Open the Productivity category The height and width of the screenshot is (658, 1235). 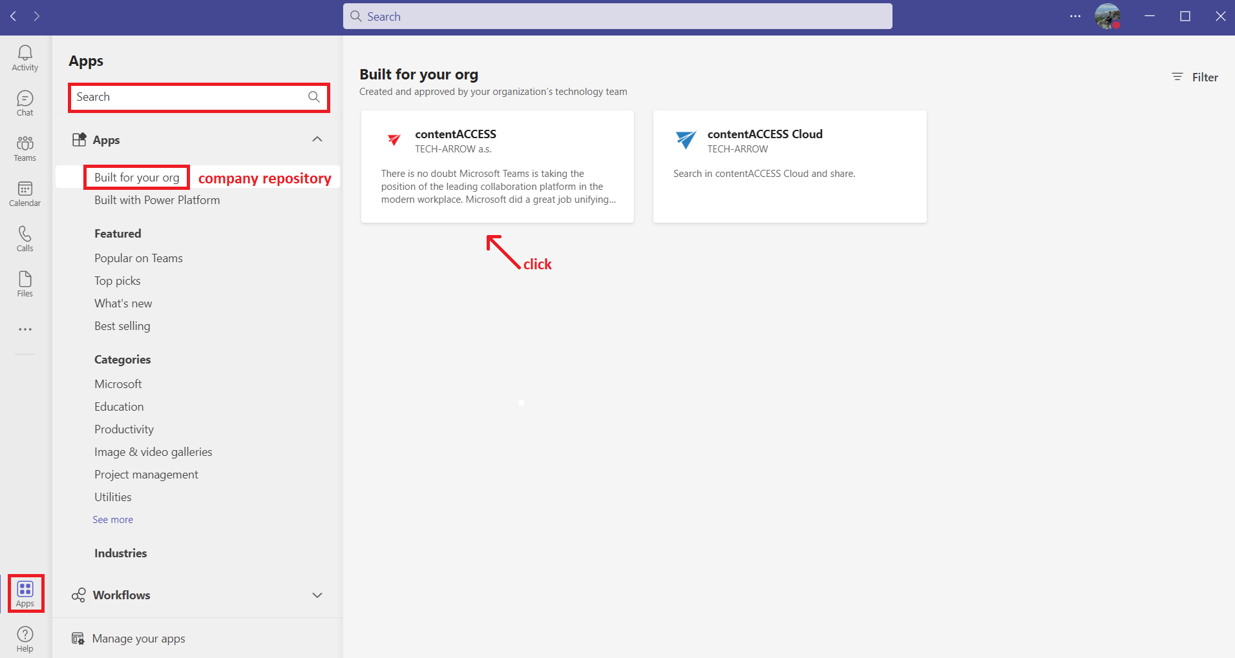pos(124,429)
